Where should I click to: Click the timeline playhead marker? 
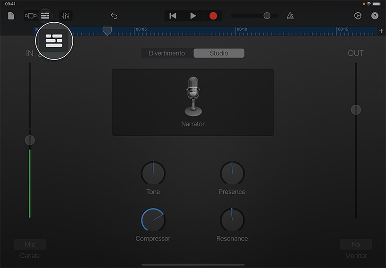(x=107, y=31)
